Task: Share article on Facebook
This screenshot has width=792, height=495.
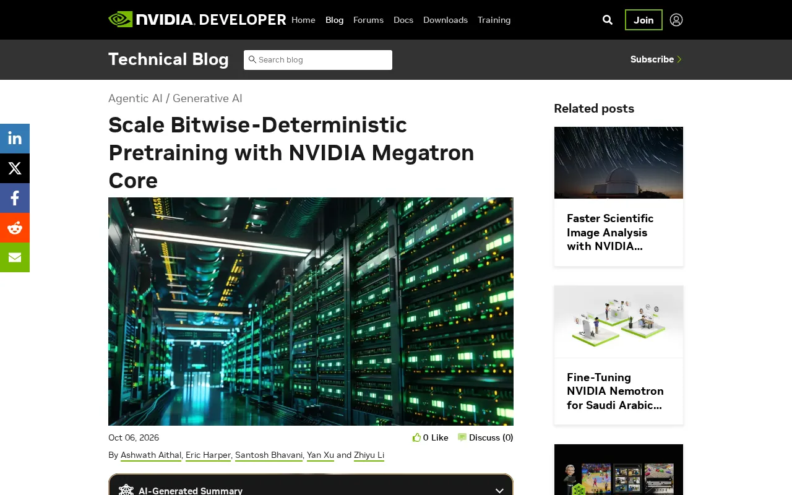Action: coord(15,198)
